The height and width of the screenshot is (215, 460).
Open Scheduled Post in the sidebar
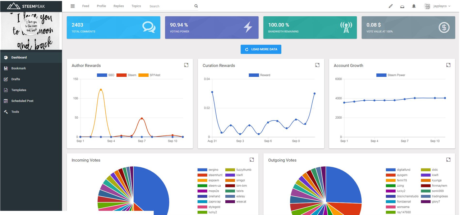[22, 101]
